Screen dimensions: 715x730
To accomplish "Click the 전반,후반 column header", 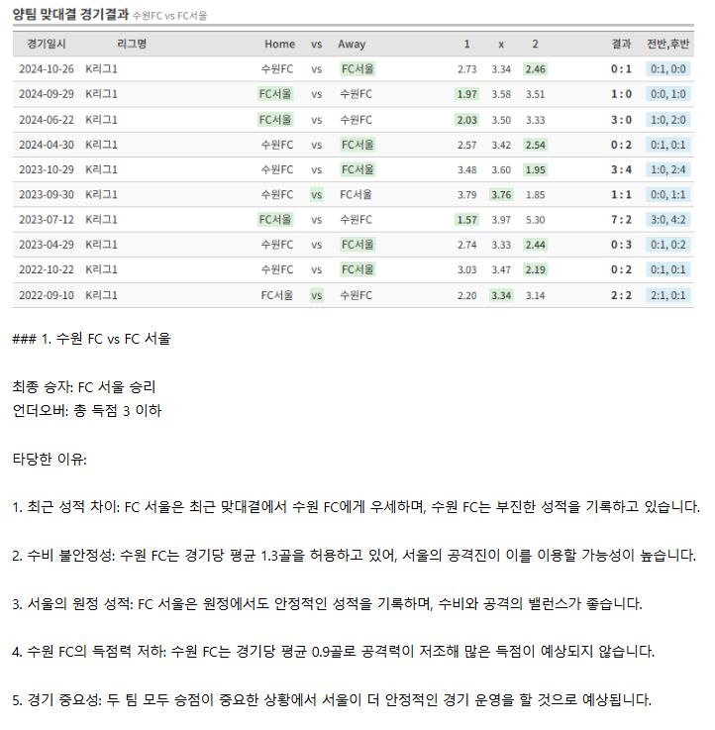I will (668, 45).
